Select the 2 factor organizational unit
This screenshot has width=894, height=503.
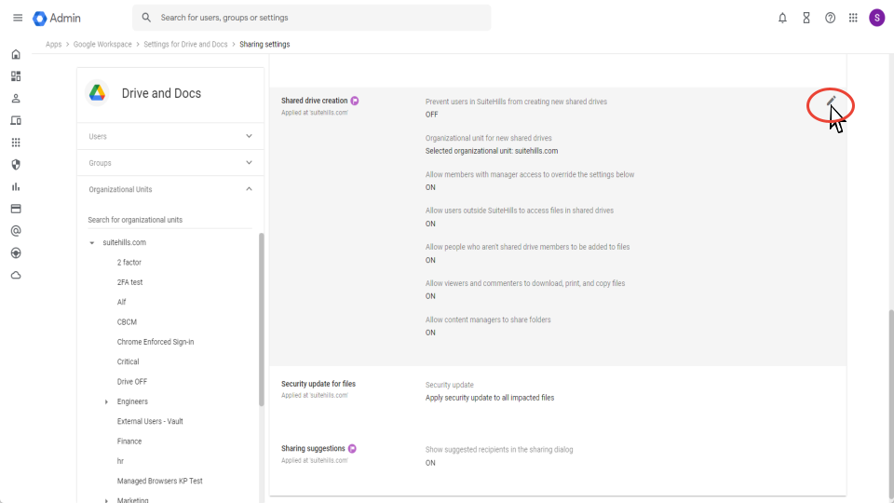click(x=129, y=263)
